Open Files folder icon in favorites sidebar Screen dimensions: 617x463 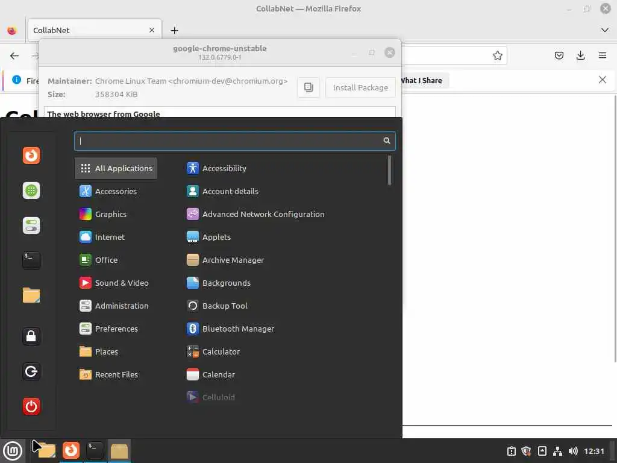31,295
